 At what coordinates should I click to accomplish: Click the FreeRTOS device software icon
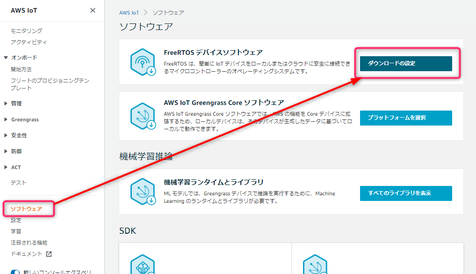[x=143, y=62]
